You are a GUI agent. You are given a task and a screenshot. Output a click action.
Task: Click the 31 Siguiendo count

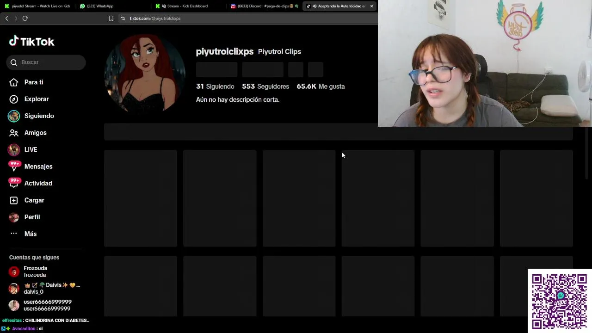pyautogui.click(x=215, y=86)
